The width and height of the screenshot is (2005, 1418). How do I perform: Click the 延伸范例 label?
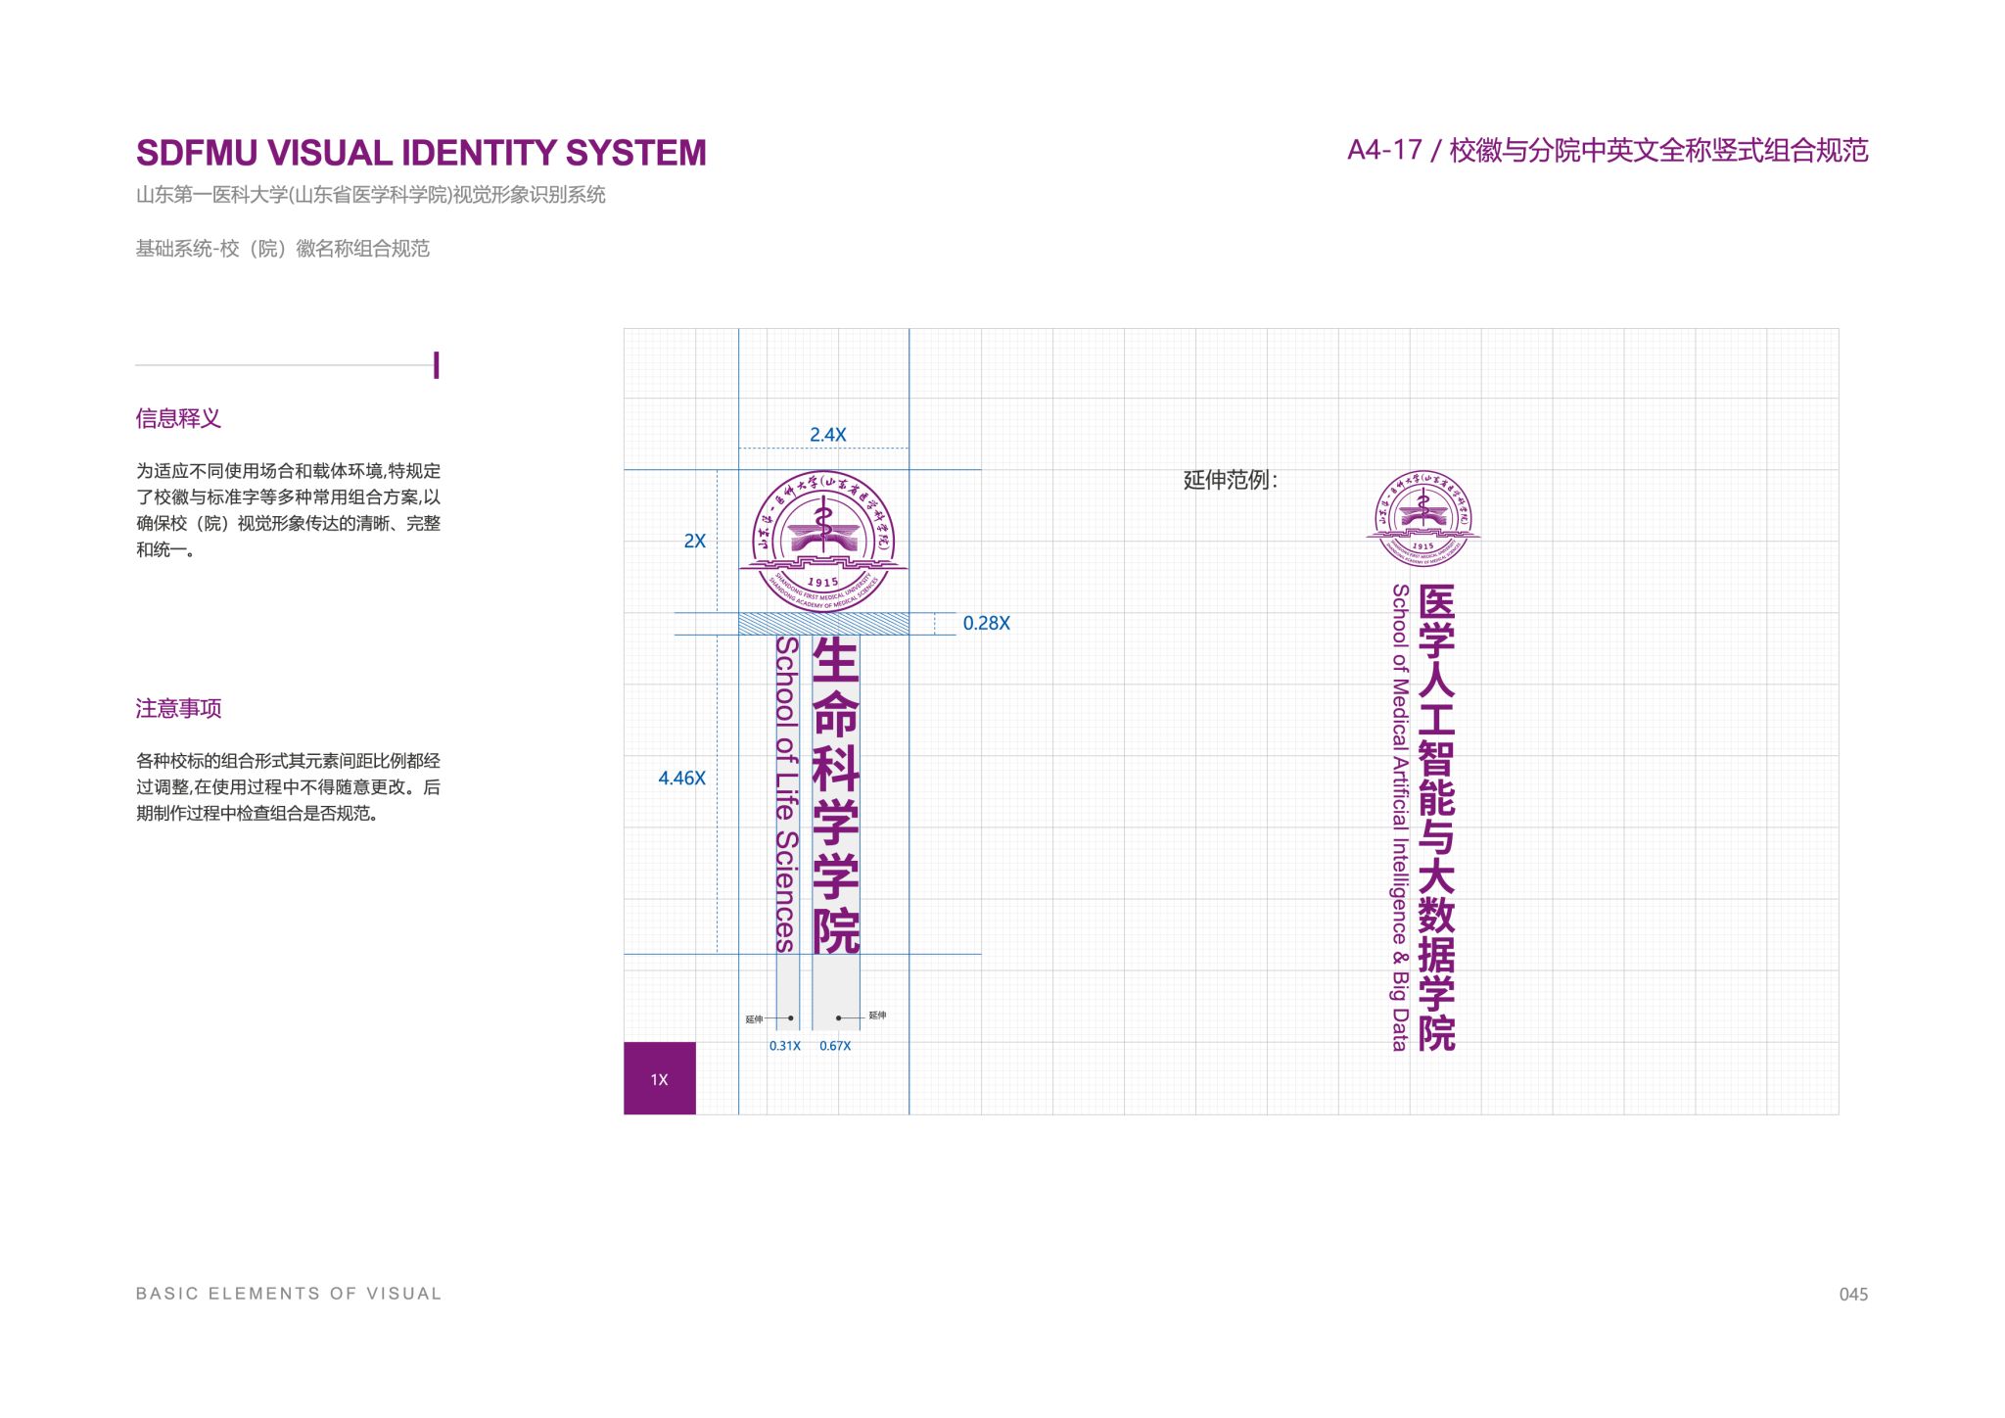pyautogui.click(x=1231, y=480)
